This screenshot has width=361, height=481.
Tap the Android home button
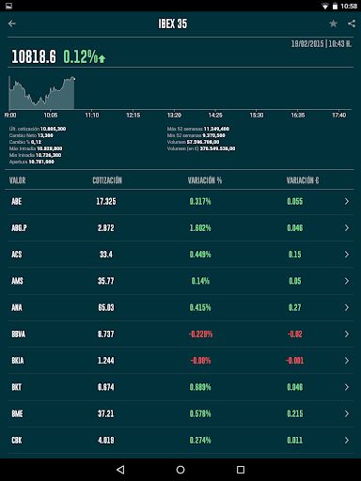tap(180, 470)
